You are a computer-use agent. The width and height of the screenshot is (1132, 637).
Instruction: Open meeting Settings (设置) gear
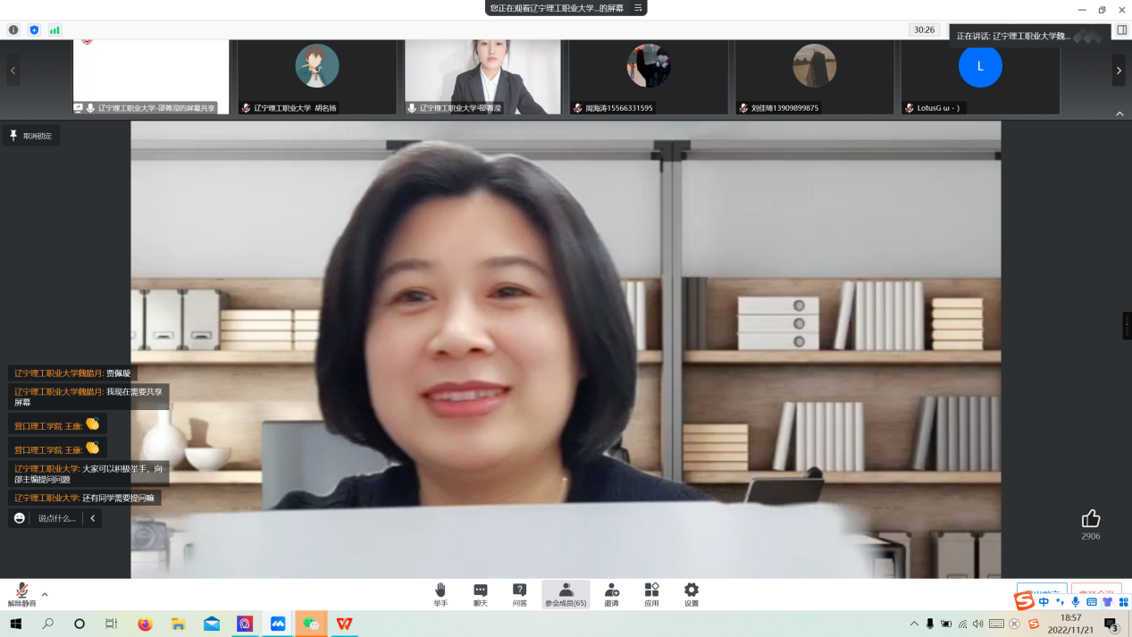pos(691,593)
